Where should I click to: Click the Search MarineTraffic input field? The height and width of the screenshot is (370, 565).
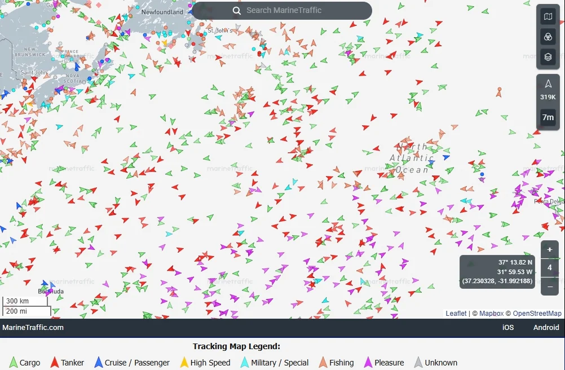282,11
